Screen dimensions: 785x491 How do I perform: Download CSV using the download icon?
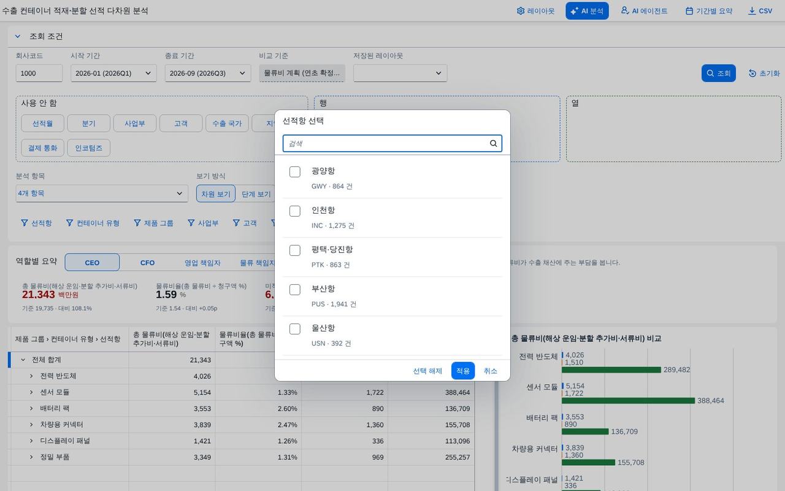(752, 11)
